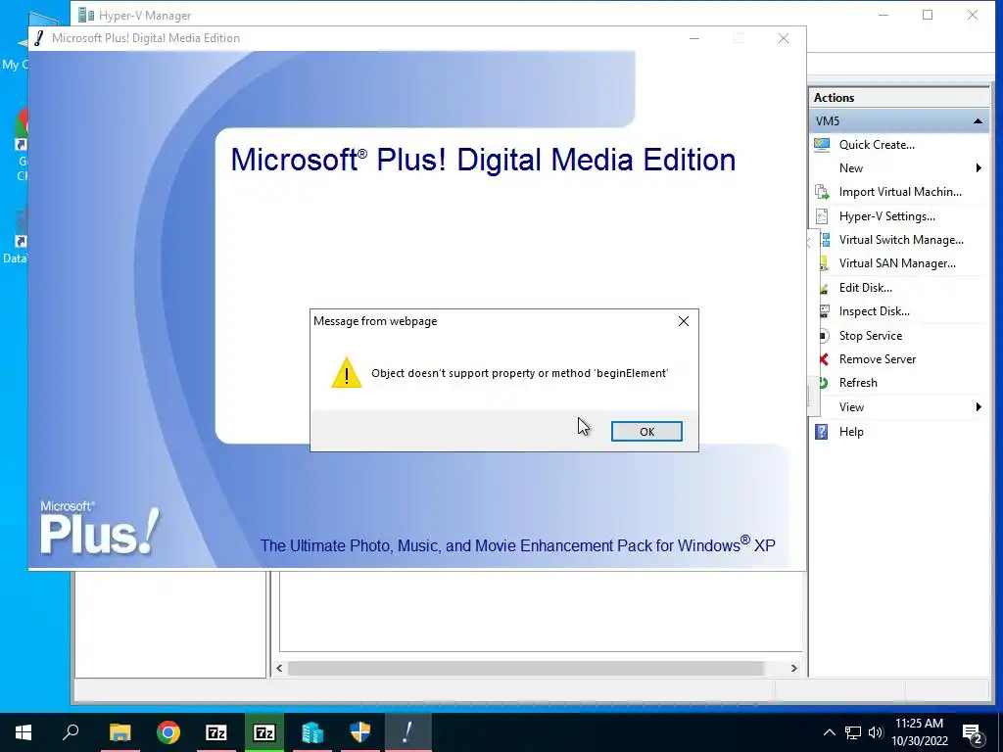The image size is (1003, 752).
Task: Click the Ultimate Photo, Music, and Movie tagline
Action: [x=517, y=544]
